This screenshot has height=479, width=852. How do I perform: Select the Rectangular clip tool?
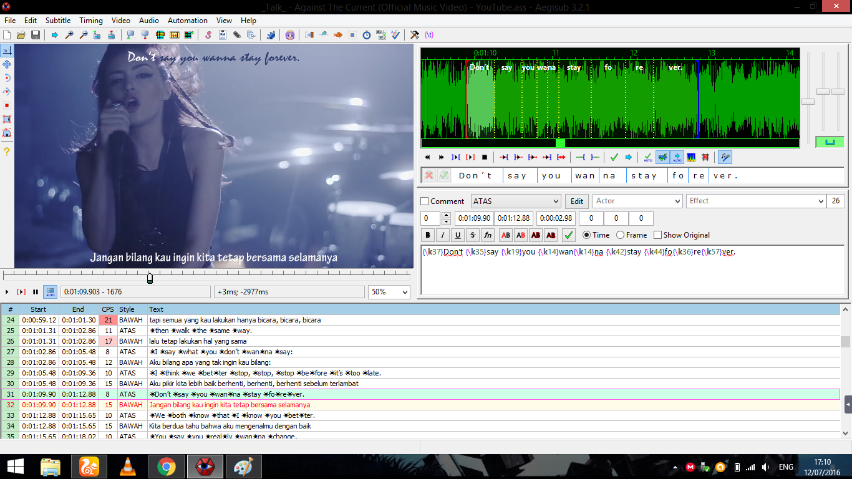coord(7,119)
